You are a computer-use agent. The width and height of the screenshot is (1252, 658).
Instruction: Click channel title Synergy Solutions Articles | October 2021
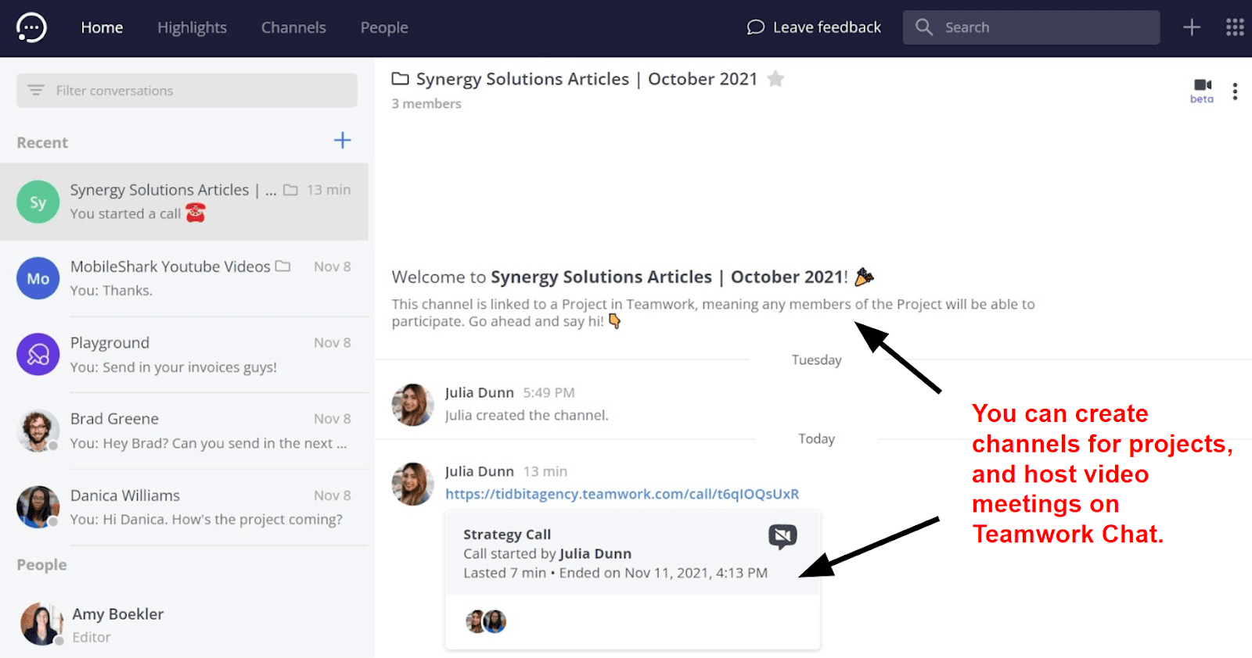coord(587,79)
